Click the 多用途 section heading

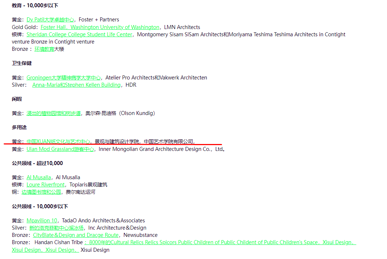[x=19, y=127]
